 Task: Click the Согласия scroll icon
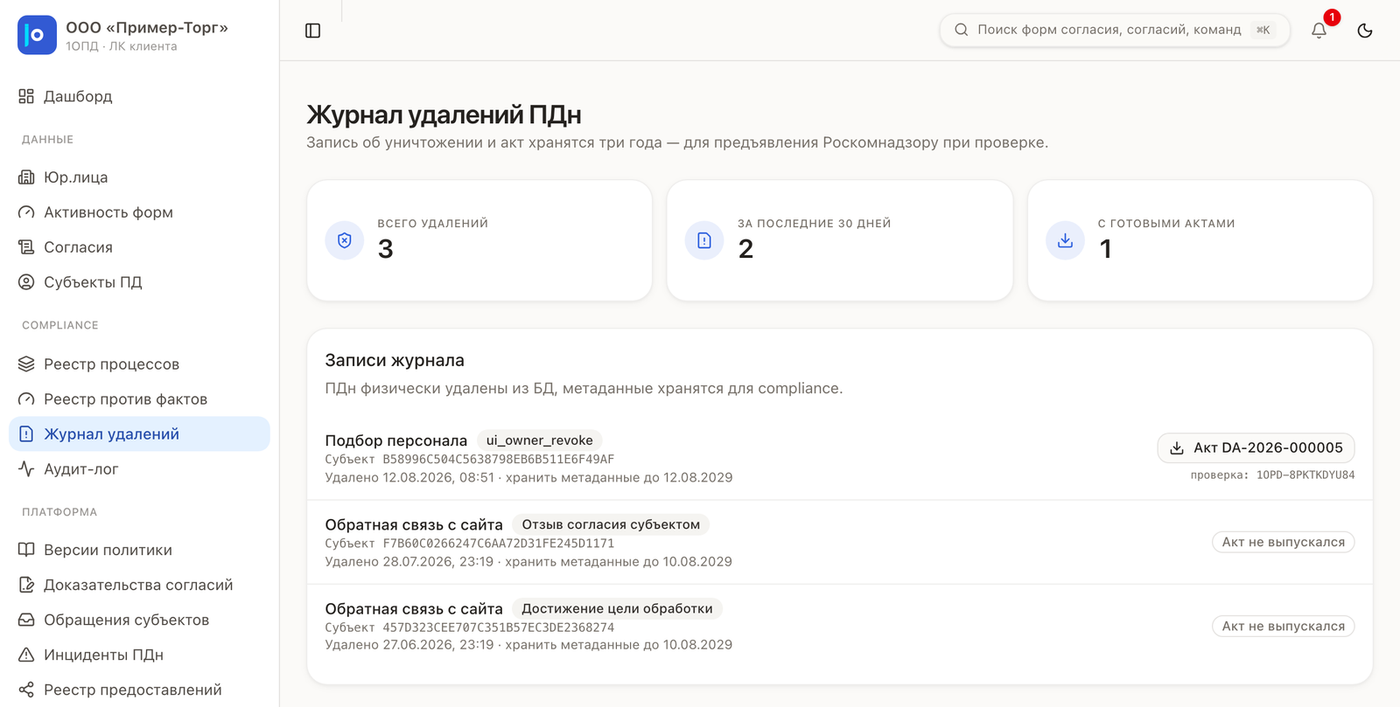(26, 247)
